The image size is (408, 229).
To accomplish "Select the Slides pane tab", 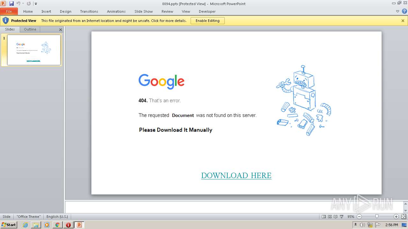I will [x=10, y=29].
